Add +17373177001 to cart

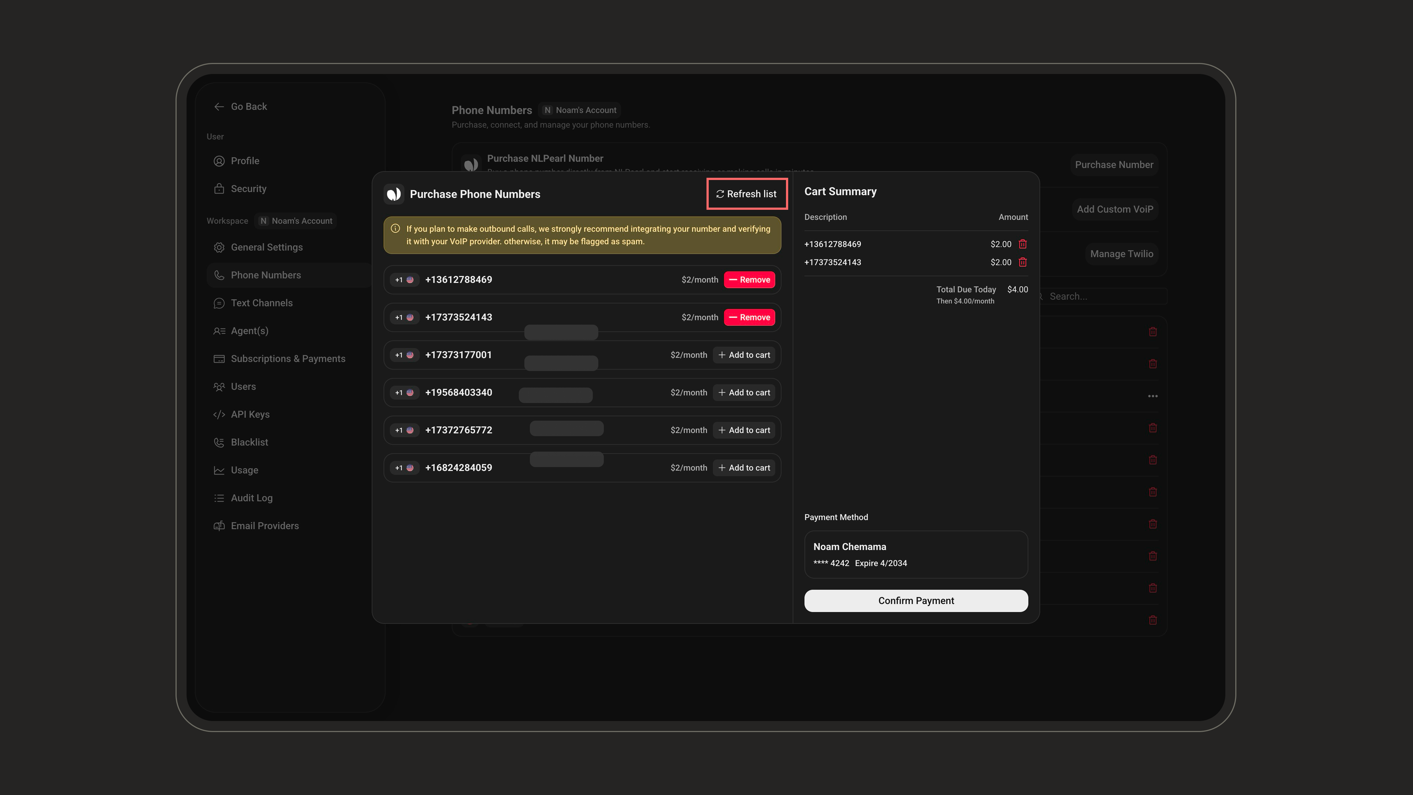click(x=744, y=355)
